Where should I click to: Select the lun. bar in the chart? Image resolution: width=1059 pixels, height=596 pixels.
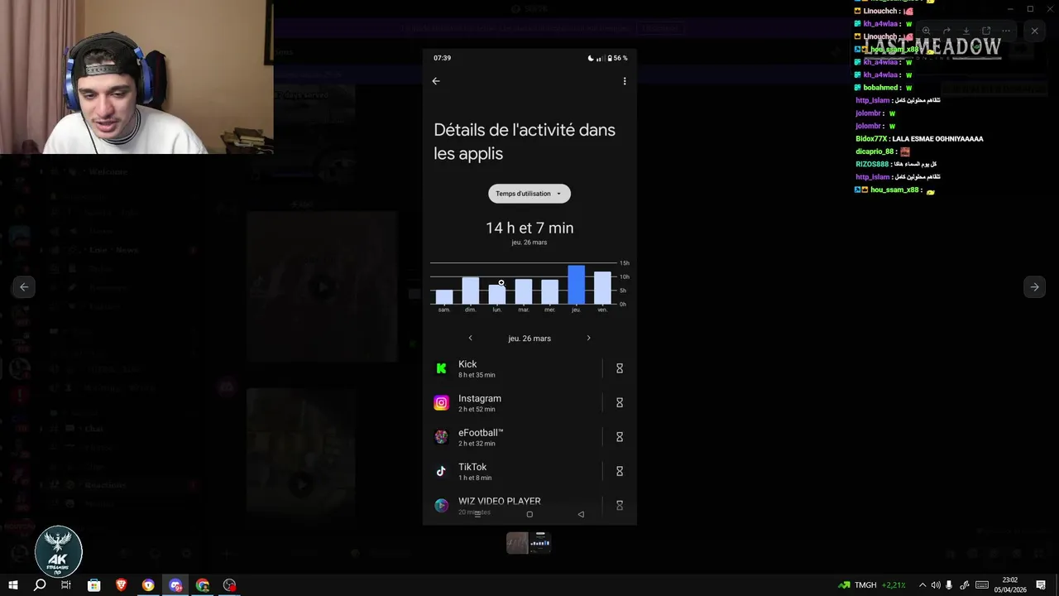[497, 294]
